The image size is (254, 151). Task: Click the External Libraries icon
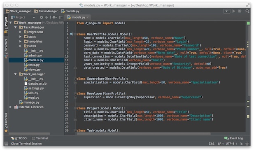pos(16,107)
